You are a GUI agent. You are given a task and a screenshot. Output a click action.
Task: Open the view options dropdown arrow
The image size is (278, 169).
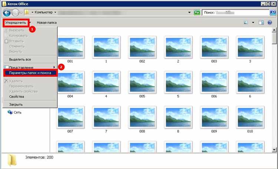coord(253,23)
